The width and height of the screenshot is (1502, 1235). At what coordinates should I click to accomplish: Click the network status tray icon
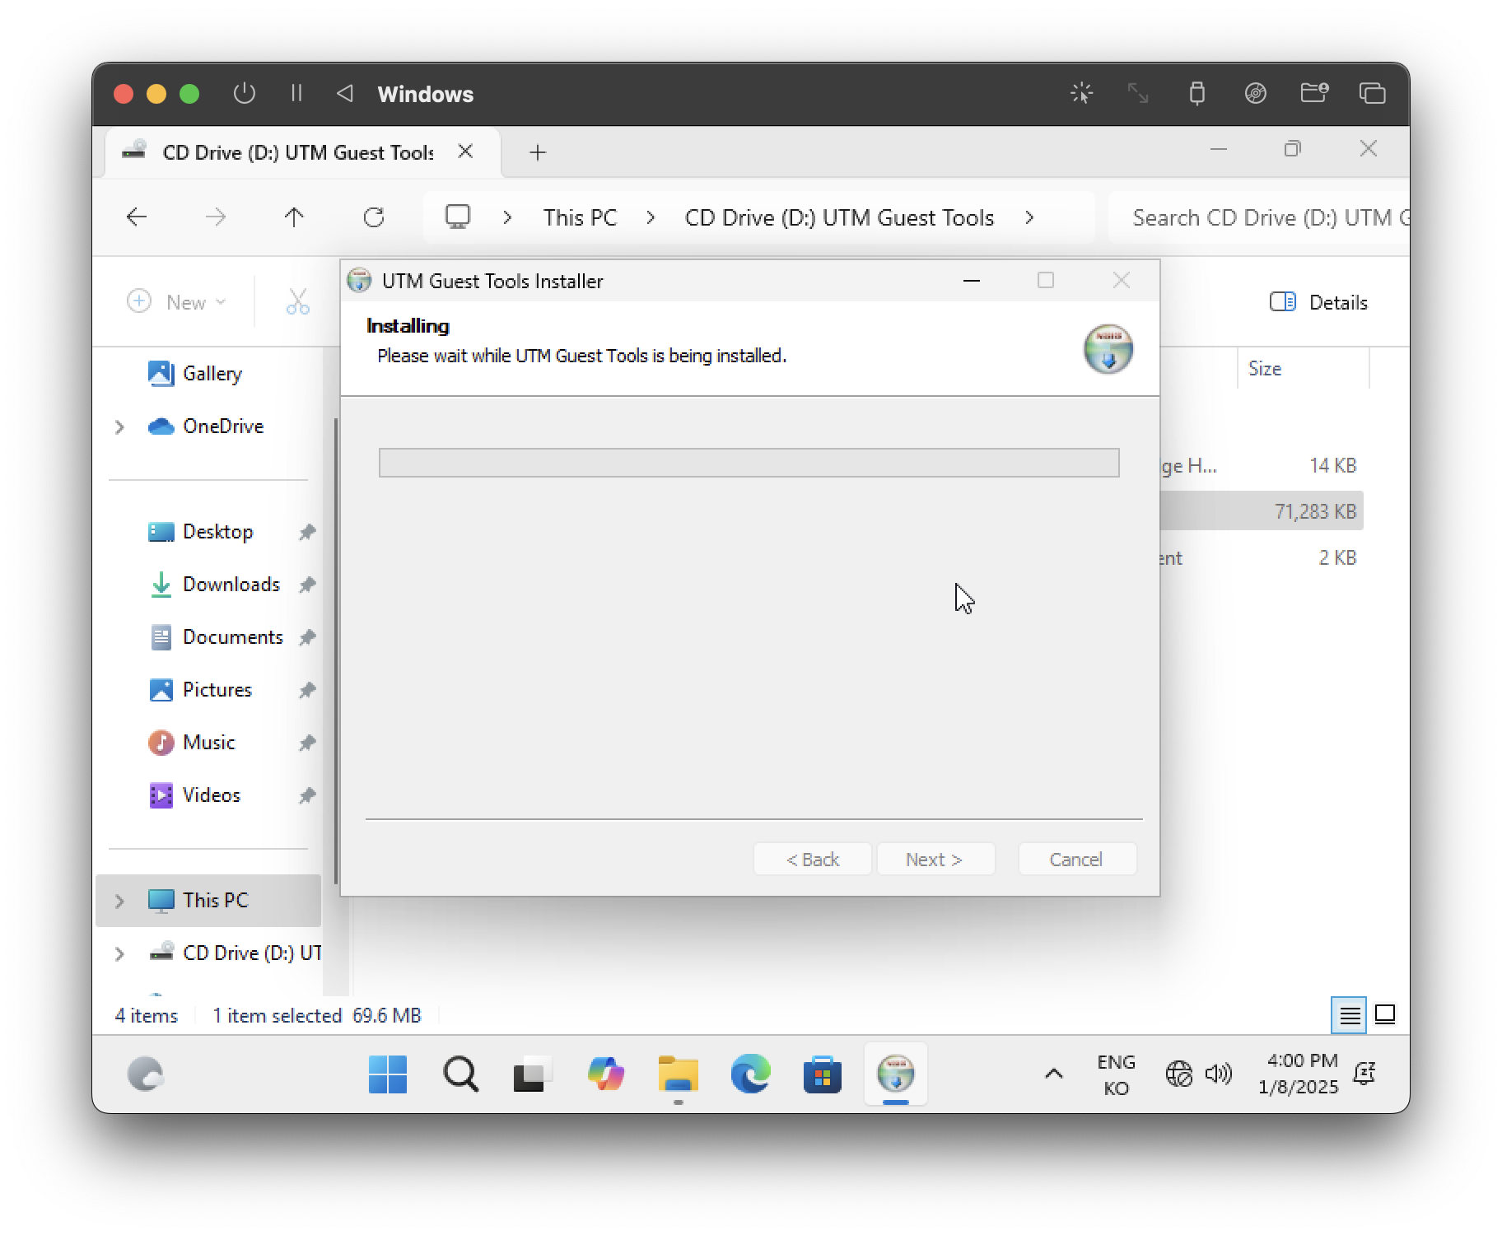pyautogui.click(x=1178, y=1074)
